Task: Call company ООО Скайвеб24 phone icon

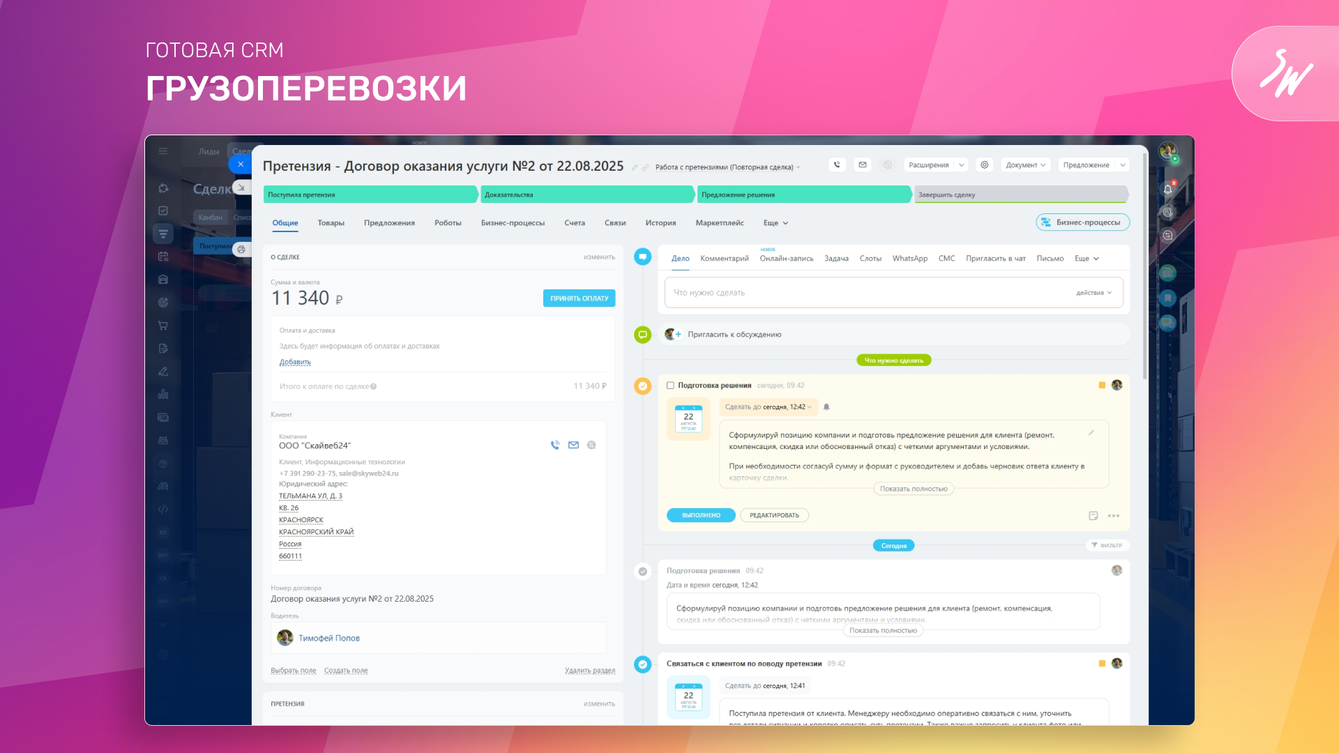Action: tap(555, 445)
